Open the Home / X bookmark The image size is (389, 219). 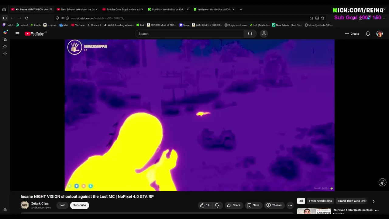94,25
